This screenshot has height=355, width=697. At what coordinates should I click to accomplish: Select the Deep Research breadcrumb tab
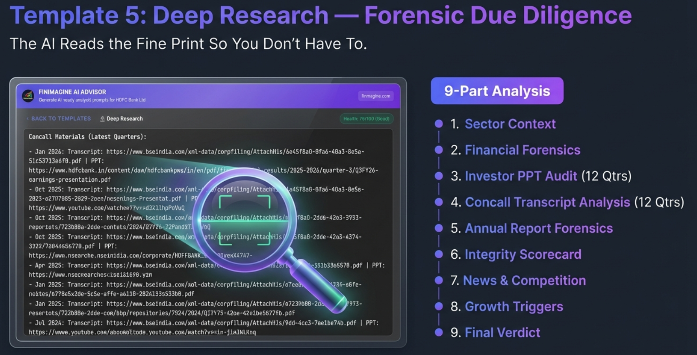(x=125, y=118)
